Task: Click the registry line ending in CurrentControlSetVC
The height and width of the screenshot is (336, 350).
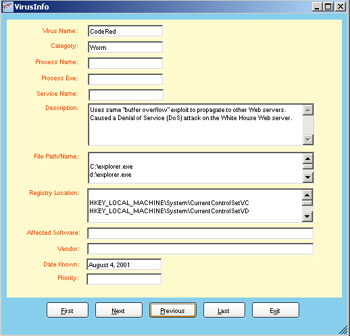Action: coord(169,203)
